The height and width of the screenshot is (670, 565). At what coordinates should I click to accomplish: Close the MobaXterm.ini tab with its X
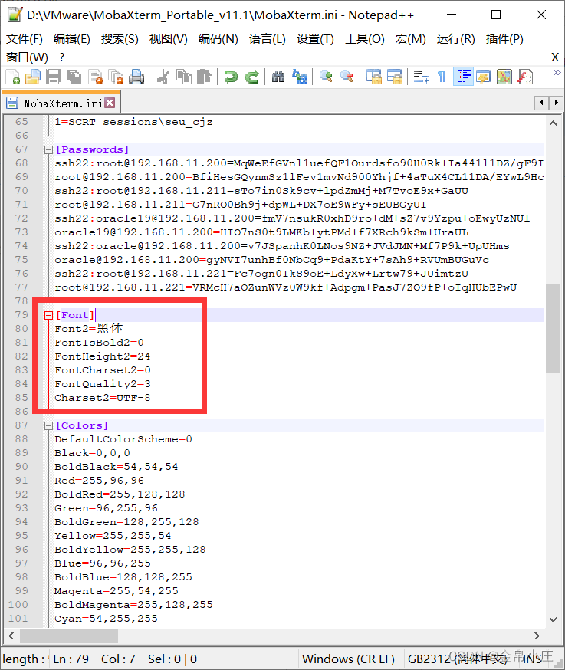110,103
